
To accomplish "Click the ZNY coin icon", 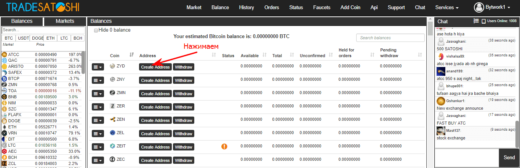I will tap(112, 80).
